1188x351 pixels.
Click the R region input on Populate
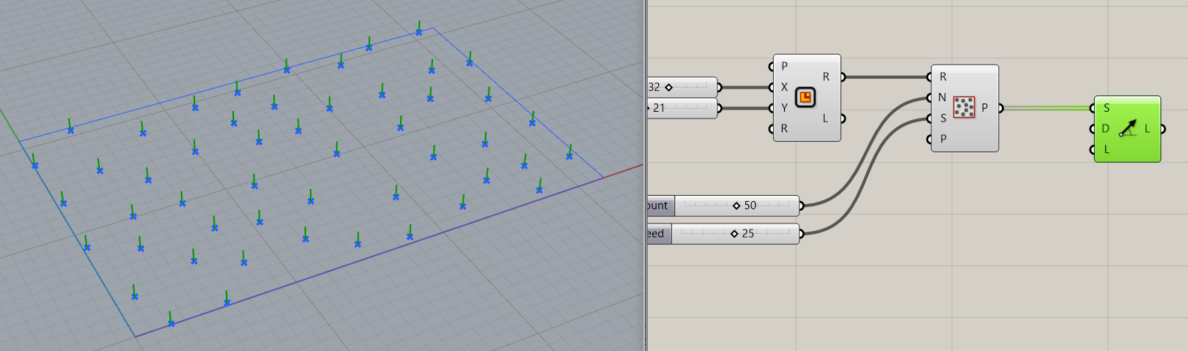point(942,77)
